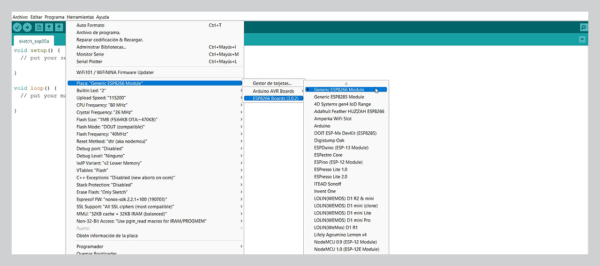Viewport: 600px width, 266px height.
Task: Expand the SSL Support submenu
Action: [155, 207]
